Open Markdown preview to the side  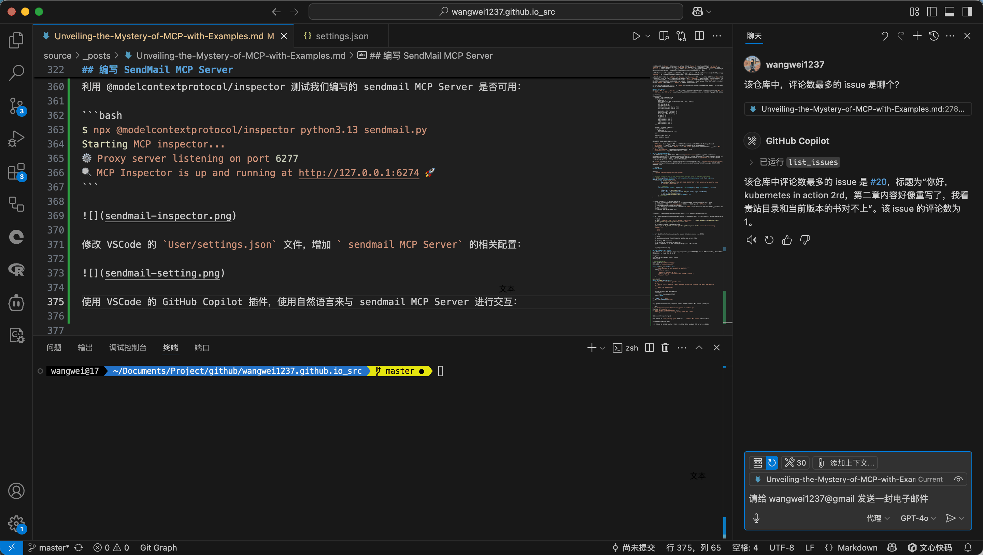664,36
